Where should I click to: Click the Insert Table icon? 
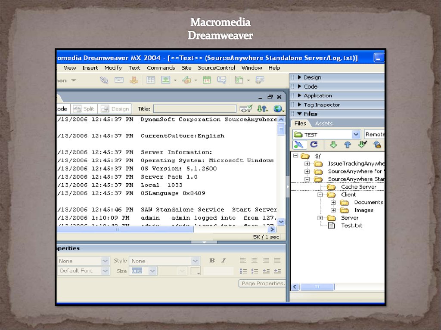pos(151,80)
